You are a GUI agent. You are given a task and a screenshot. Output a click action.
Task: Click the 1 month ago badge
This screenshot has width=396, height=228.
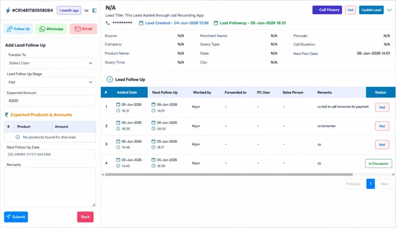coord(69,10)
